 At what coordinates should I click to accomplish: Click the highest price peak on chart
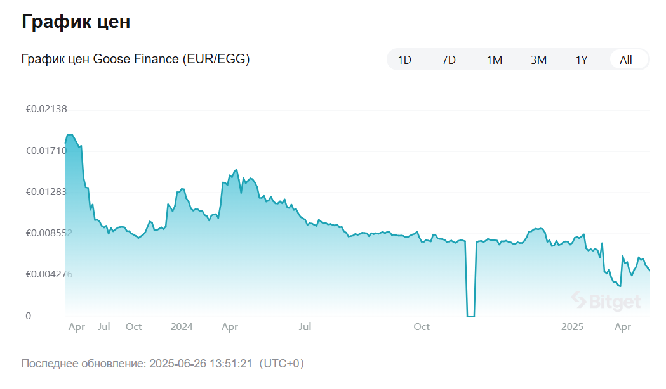(x=69, y=135)
